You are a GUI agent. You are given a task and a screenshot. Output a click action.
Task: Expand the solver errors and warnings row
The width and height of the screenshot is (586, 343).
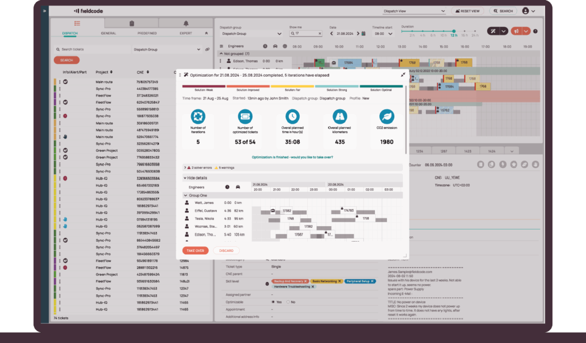tap(185, 168)
